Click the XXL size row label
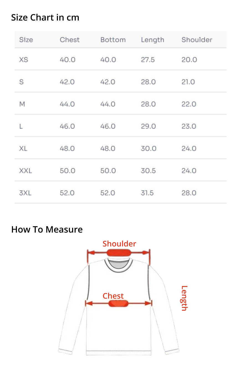The width and height of the screenshot is (239, 378). point(26,171)
